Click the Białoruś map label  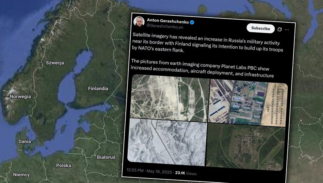tap(106, 157)
